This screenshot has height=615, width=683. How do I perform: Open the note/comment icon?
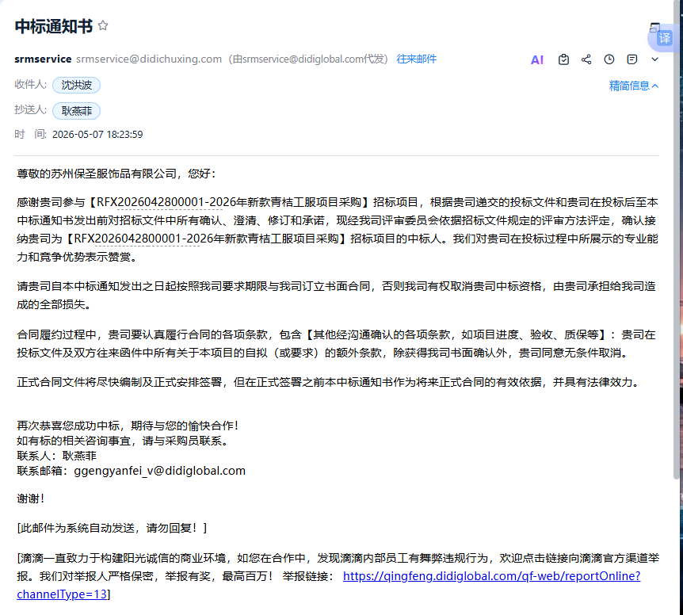click(632, 59)
